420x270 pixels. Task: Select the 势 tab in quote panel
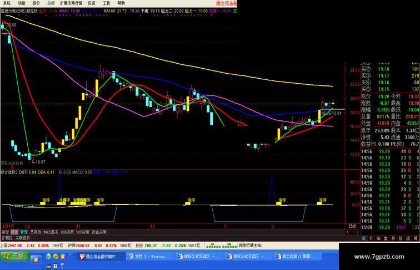(x=393, y=238)
